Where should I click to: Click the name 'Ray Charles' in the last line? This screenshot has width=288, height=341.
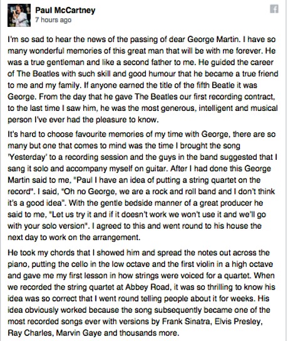pos(30,333)
